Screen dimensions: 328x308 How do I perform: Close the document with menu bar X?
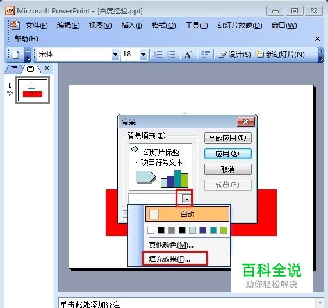318,39
